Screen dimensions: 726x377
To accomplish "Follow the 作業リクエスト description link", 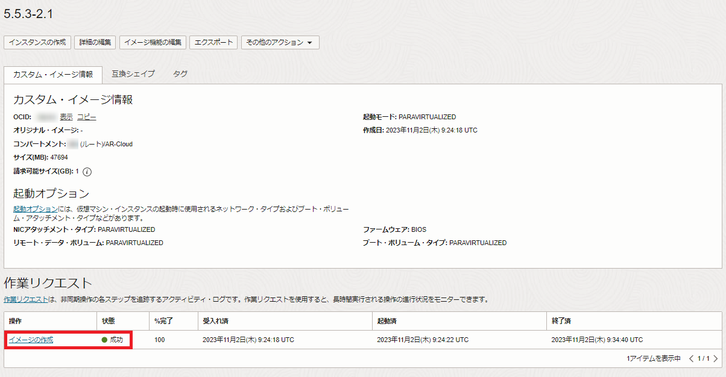I will point(25,299).
